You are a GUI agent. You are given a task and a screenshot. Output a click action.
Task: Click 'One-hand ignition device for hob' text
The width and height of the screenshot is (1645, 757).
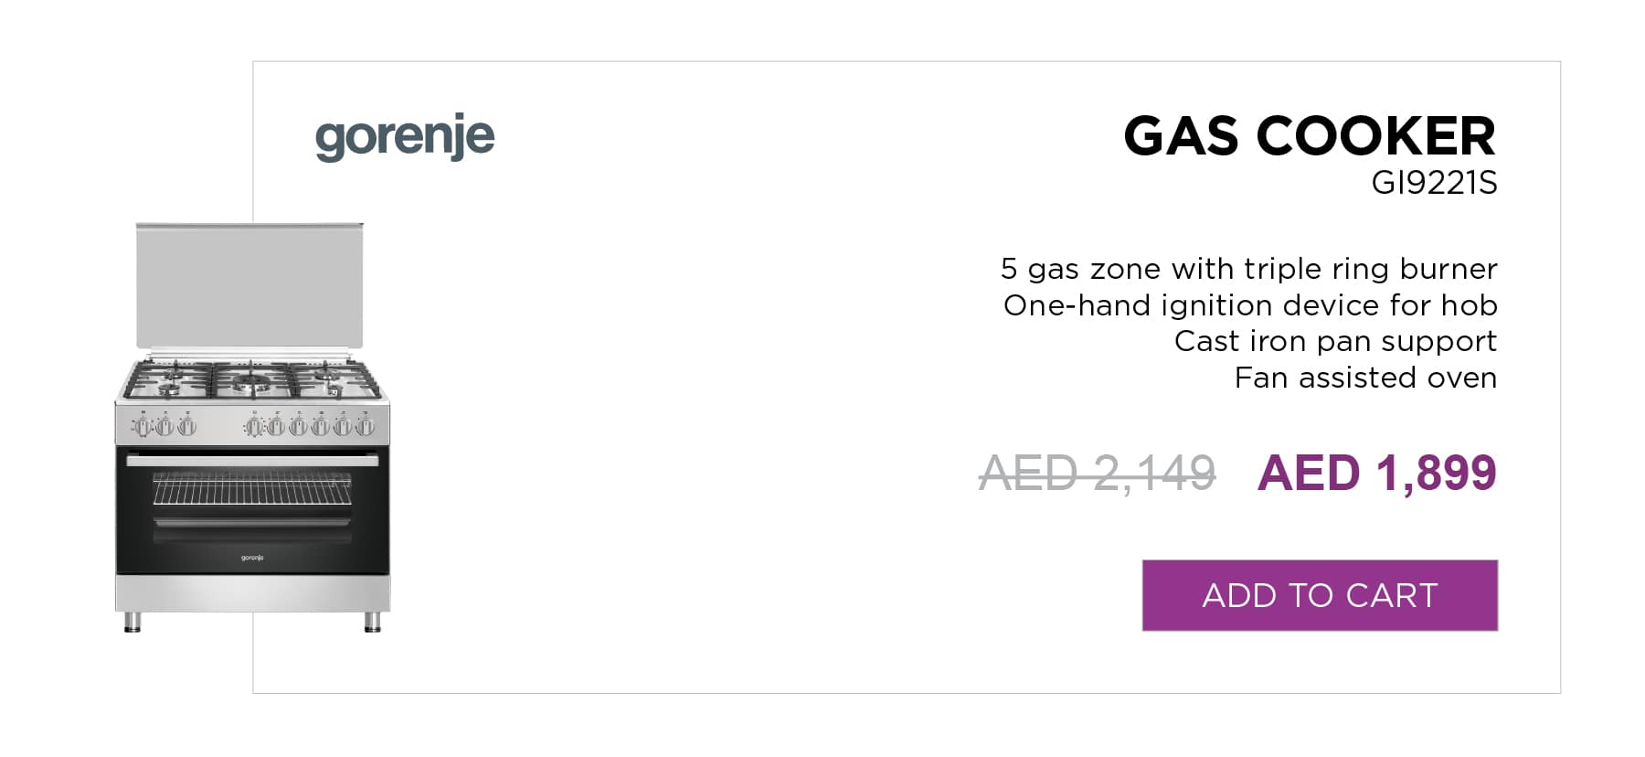tap(1250, 304)
